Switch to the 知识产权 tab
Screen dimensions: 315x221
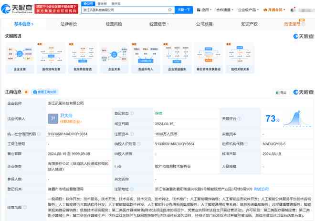[249, 24]
